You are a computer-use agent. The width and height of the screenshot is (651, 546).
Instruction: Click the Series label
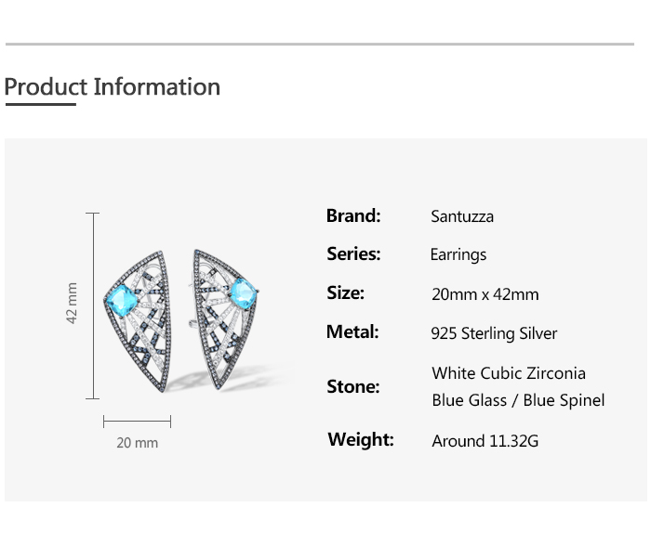[353, 253]
